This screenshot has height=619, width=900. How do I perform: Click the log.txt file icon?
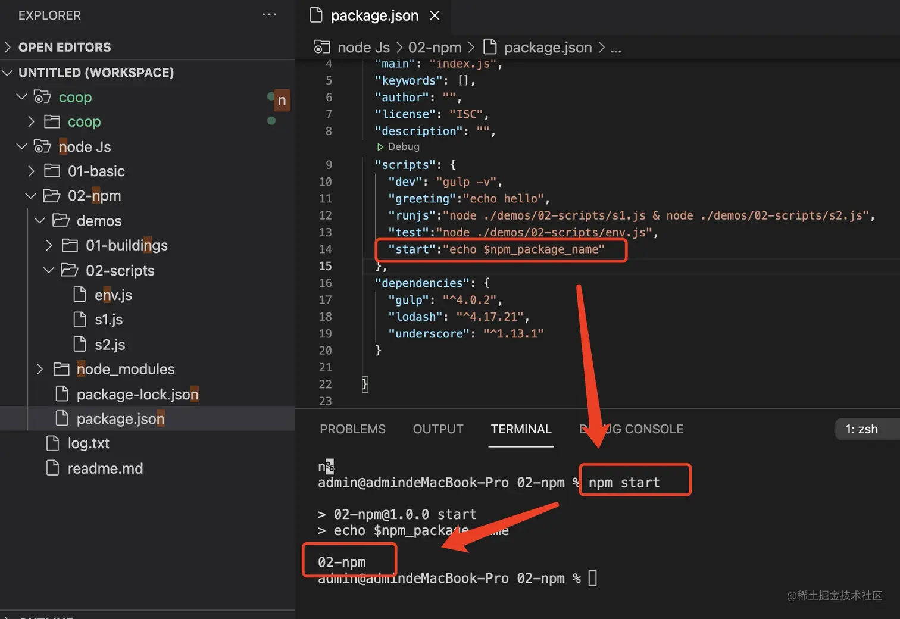(53, 443)
